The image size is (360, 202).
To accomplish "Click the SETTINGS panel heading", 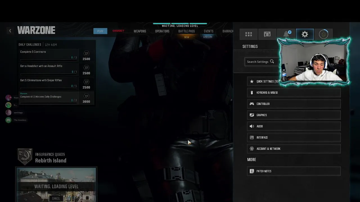I will click(250, 47).
